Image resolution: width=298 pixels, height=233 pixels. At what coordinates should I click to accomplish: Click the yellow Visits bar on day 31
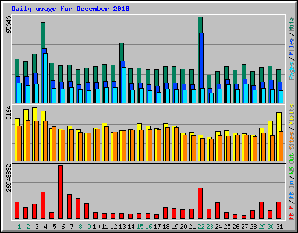tap(279, 122)
